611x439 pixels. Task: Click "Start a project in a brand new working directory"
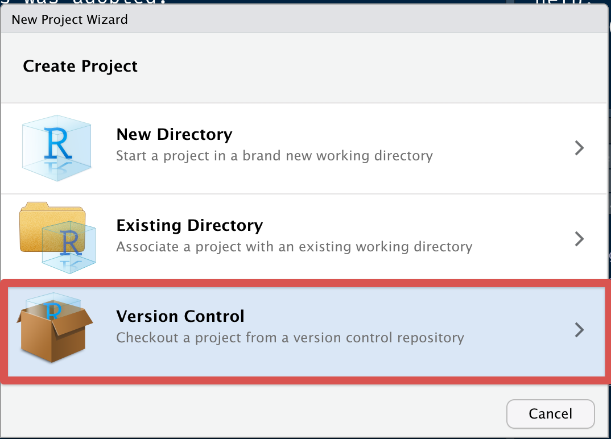pyautogui.click(x=274, y=156)
